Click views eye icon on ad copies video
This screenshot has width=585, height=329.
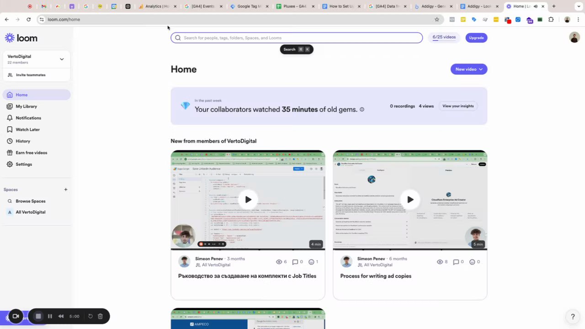point(440,262)
